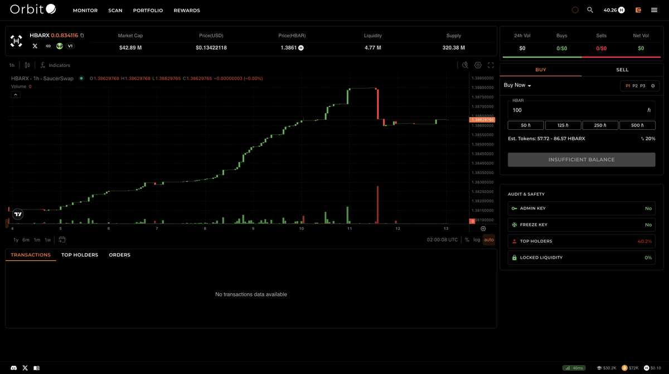Switch to the SELL tab
This screenshot has width=669, height=374.
tap(622, 70)
